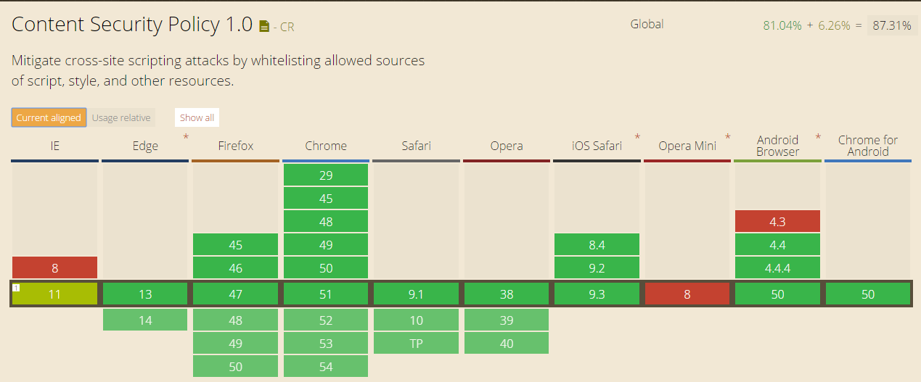921x382 pixels.
Task: Click the 87.31% total usage figure
Action: [x=891, y=25]
